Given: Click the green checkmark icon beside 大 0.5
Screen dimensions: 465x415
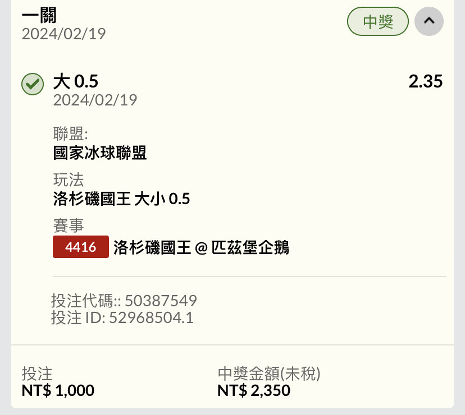Looking at the screenshot, I should click(x=33, y=84).
